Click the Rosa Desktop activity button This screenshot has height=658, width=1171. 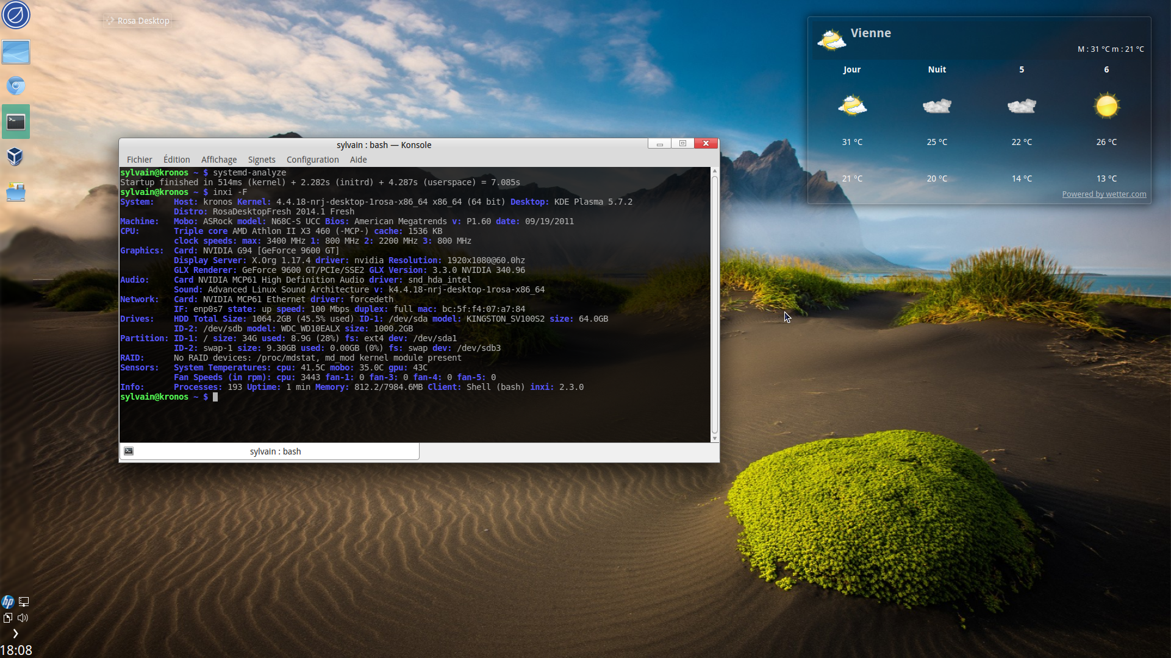click(x=138, y=21)
